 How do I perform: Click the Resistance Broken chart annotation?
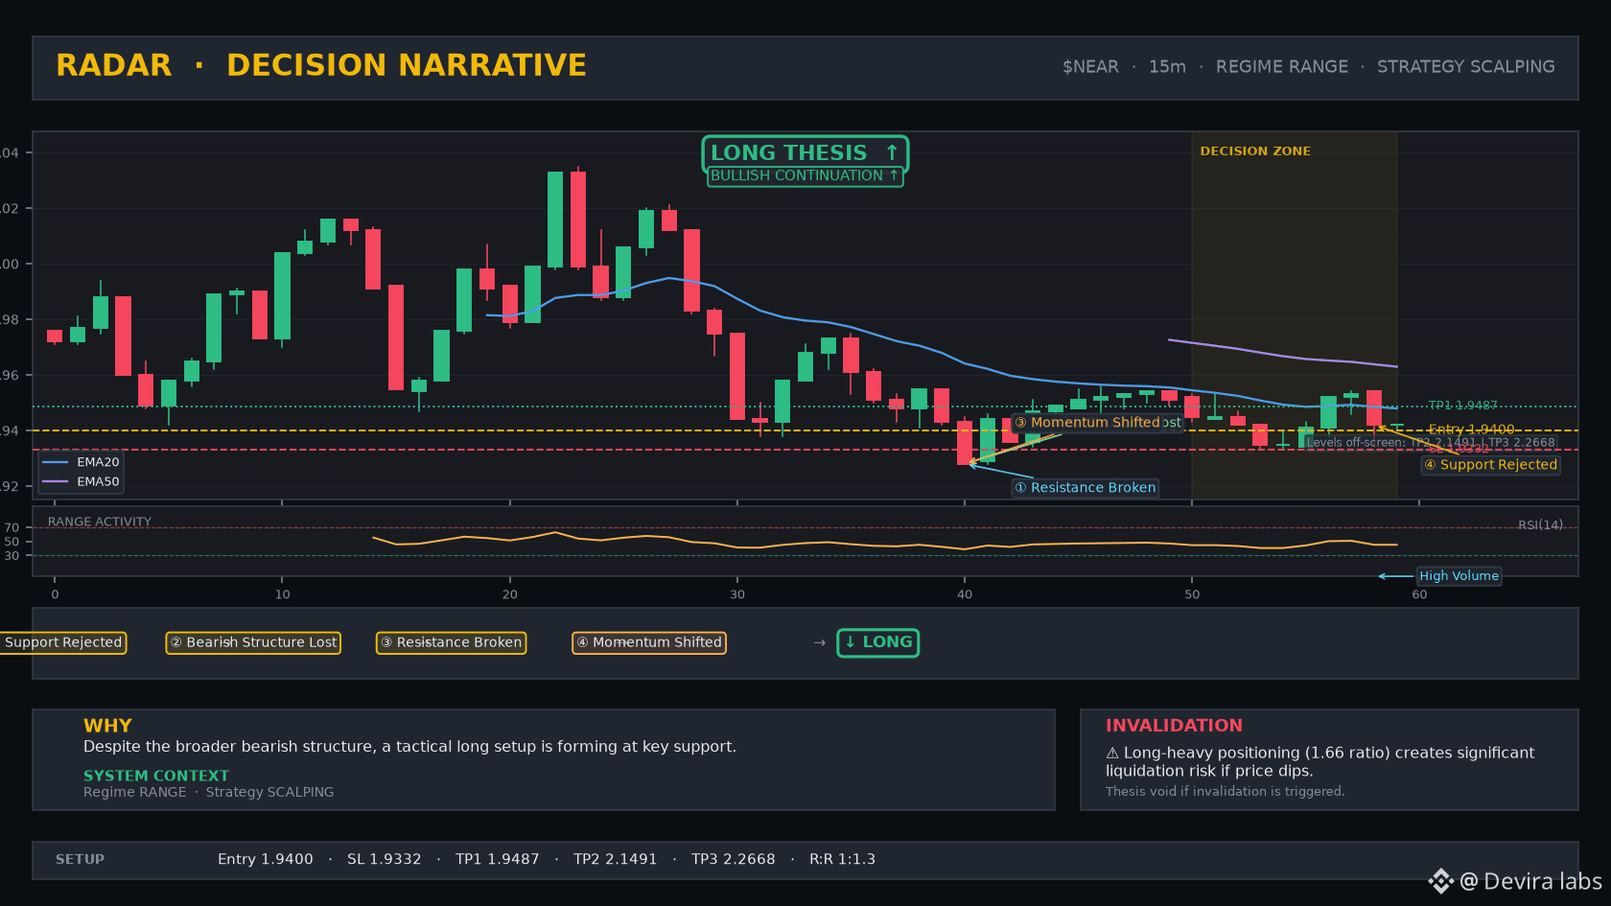pyautogui.click(x=1086, y=488)
